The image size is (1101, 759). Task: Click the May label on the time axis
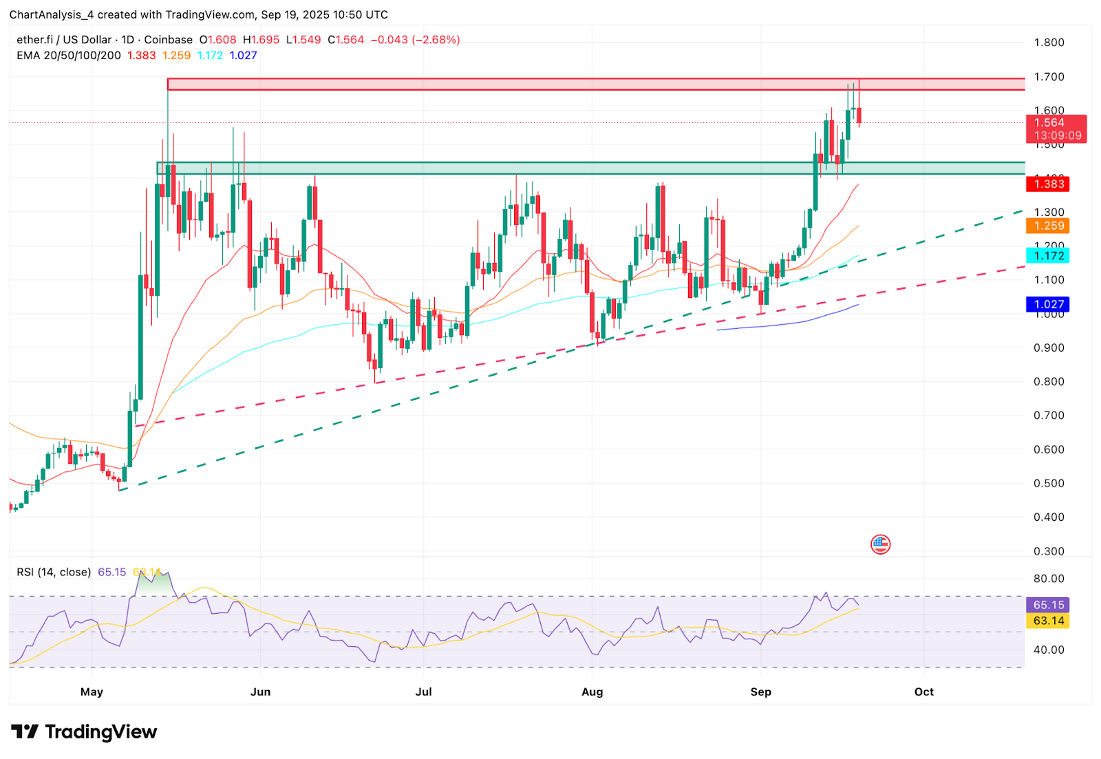pyautogui.click(x=92, y=692)
